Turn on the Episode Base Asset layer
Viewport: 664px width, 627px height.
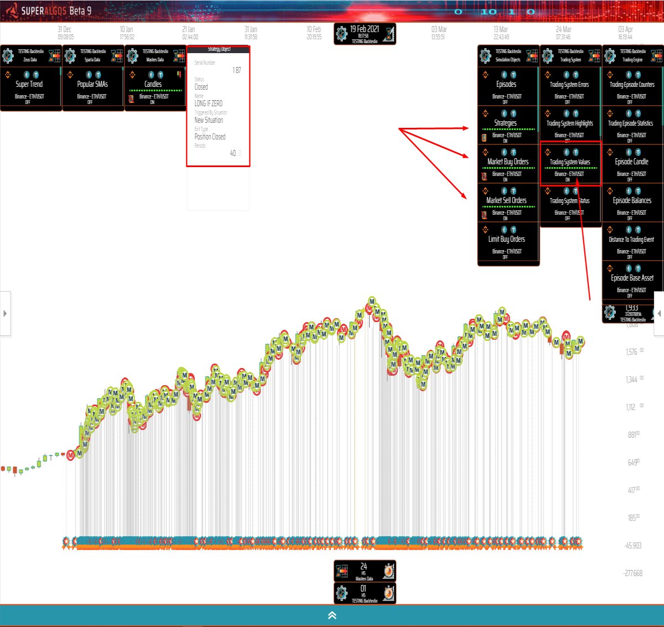click(x=633, y=280)
